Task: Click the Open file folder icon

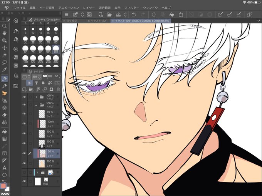Action: click(x=109, y=15)
